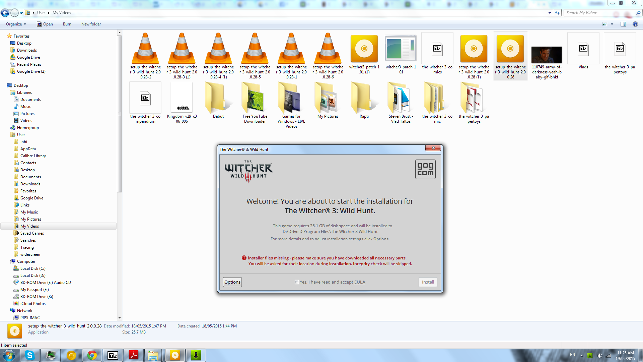Open the_witcher_3_comic folder

pyautogui.click(x=437, y=103)
